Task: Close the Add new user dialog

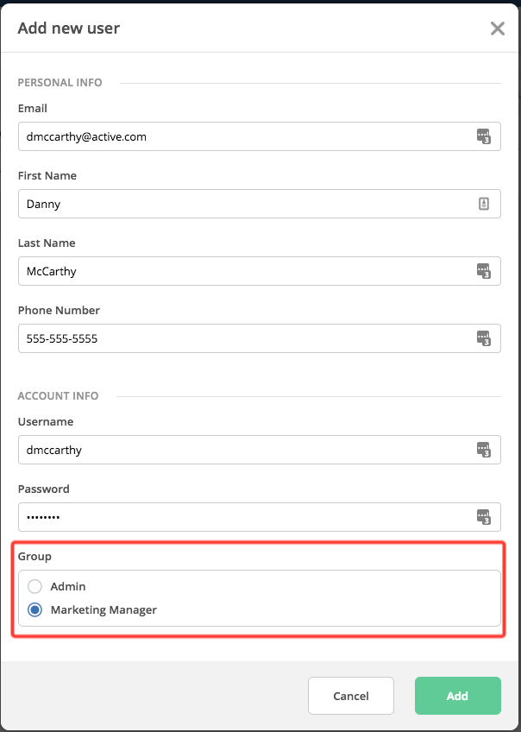Action: coord(498,28)
